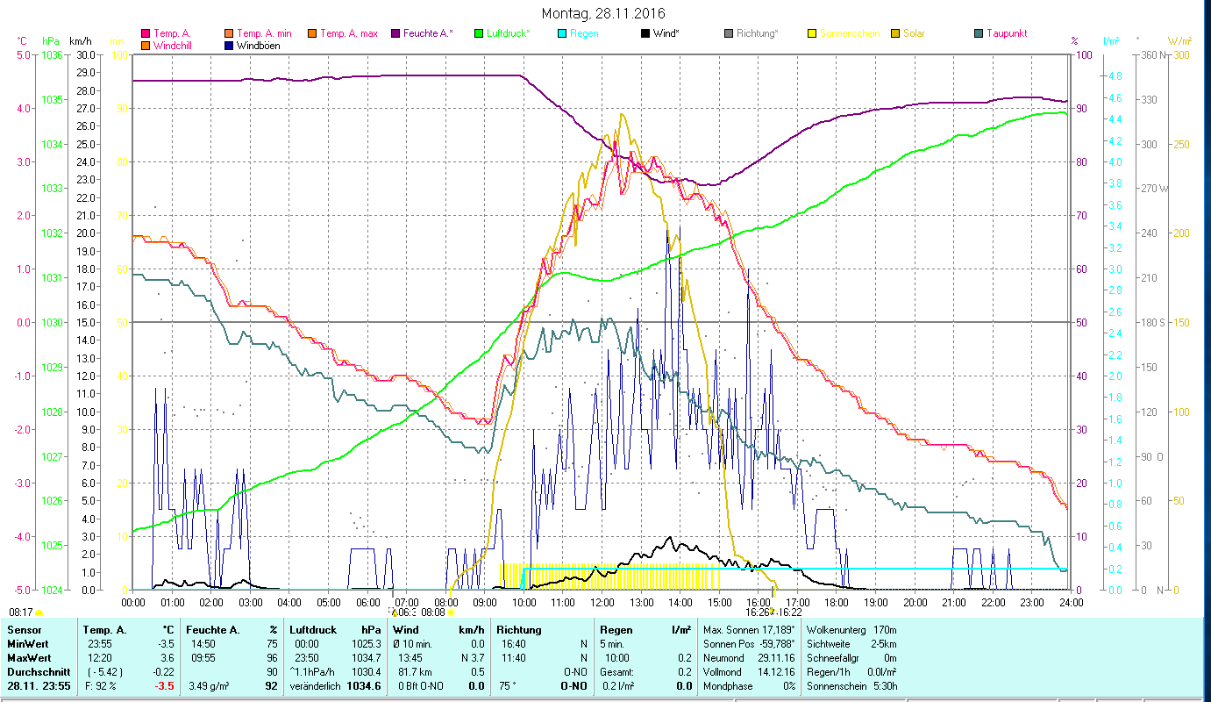Click the 'Gesamt:' rain total label
Screen dimensions: 1211x702
coord(618,672)
